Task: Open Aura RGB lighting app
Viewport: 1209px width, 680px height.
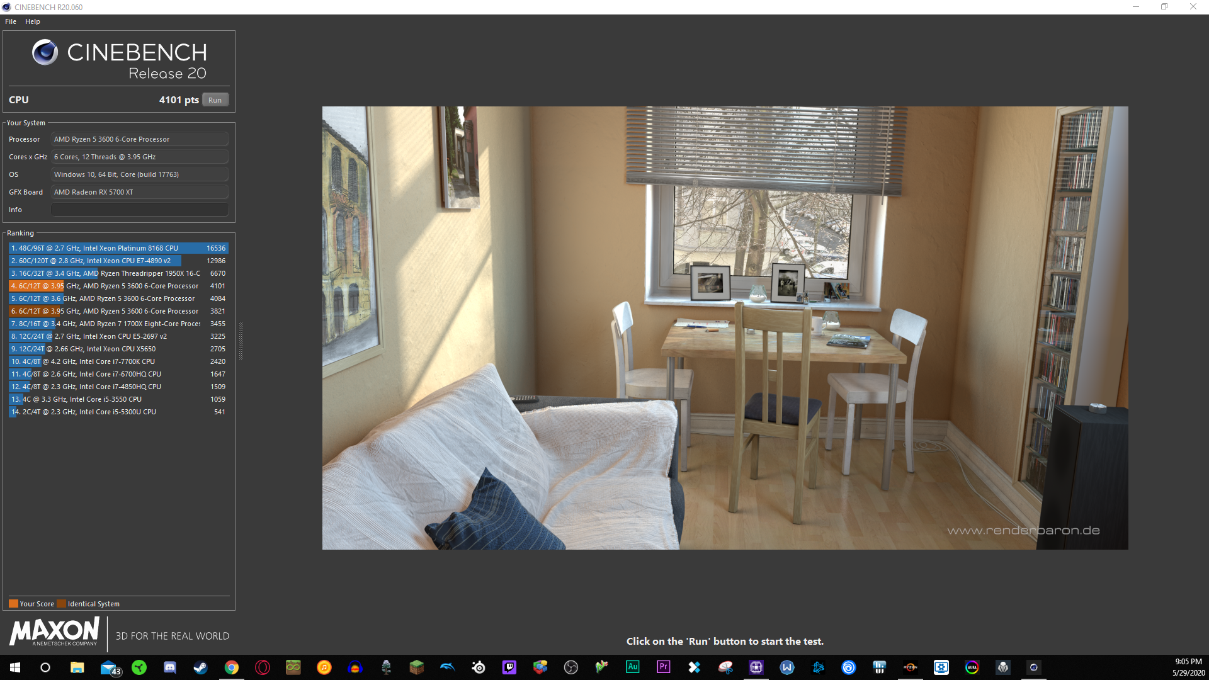Action: pos(972,667)
